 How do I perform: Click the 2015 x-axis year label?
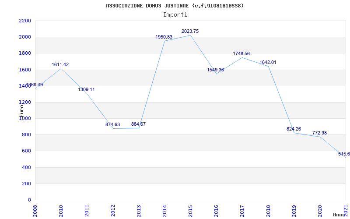click(x=190, y=211)
